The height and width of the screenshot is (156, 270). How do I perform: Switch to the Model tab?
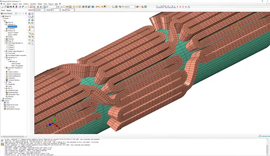(x=3, y=10)
